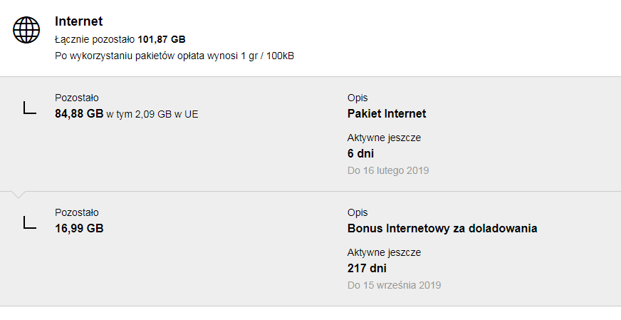Open the Pakiet Internet package title

(387, 113)
